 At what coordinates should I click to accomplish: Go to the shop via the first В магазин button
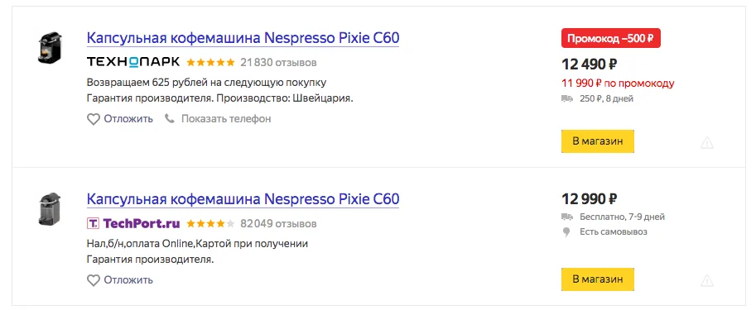pyautogui.click(x=597, y=141)
